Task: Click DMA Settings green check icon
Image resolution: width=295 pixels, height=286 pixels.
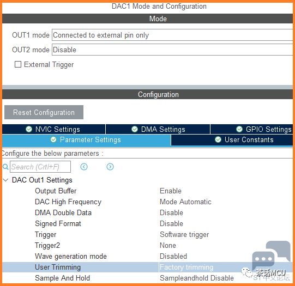Action: [x=135, y=129]
